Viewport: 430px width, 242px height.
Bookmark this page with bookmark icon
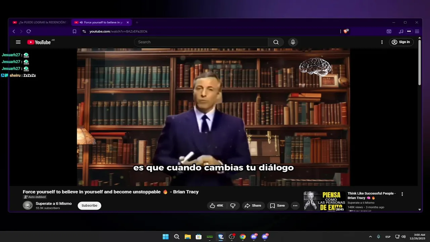75,31
